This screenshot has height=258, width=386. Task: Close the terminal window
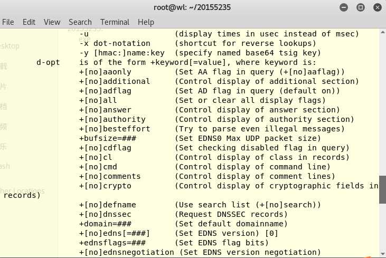[x=378, y=7]
